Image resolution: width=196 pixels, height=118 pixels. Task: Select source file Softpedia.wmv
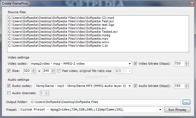[58, 42]
